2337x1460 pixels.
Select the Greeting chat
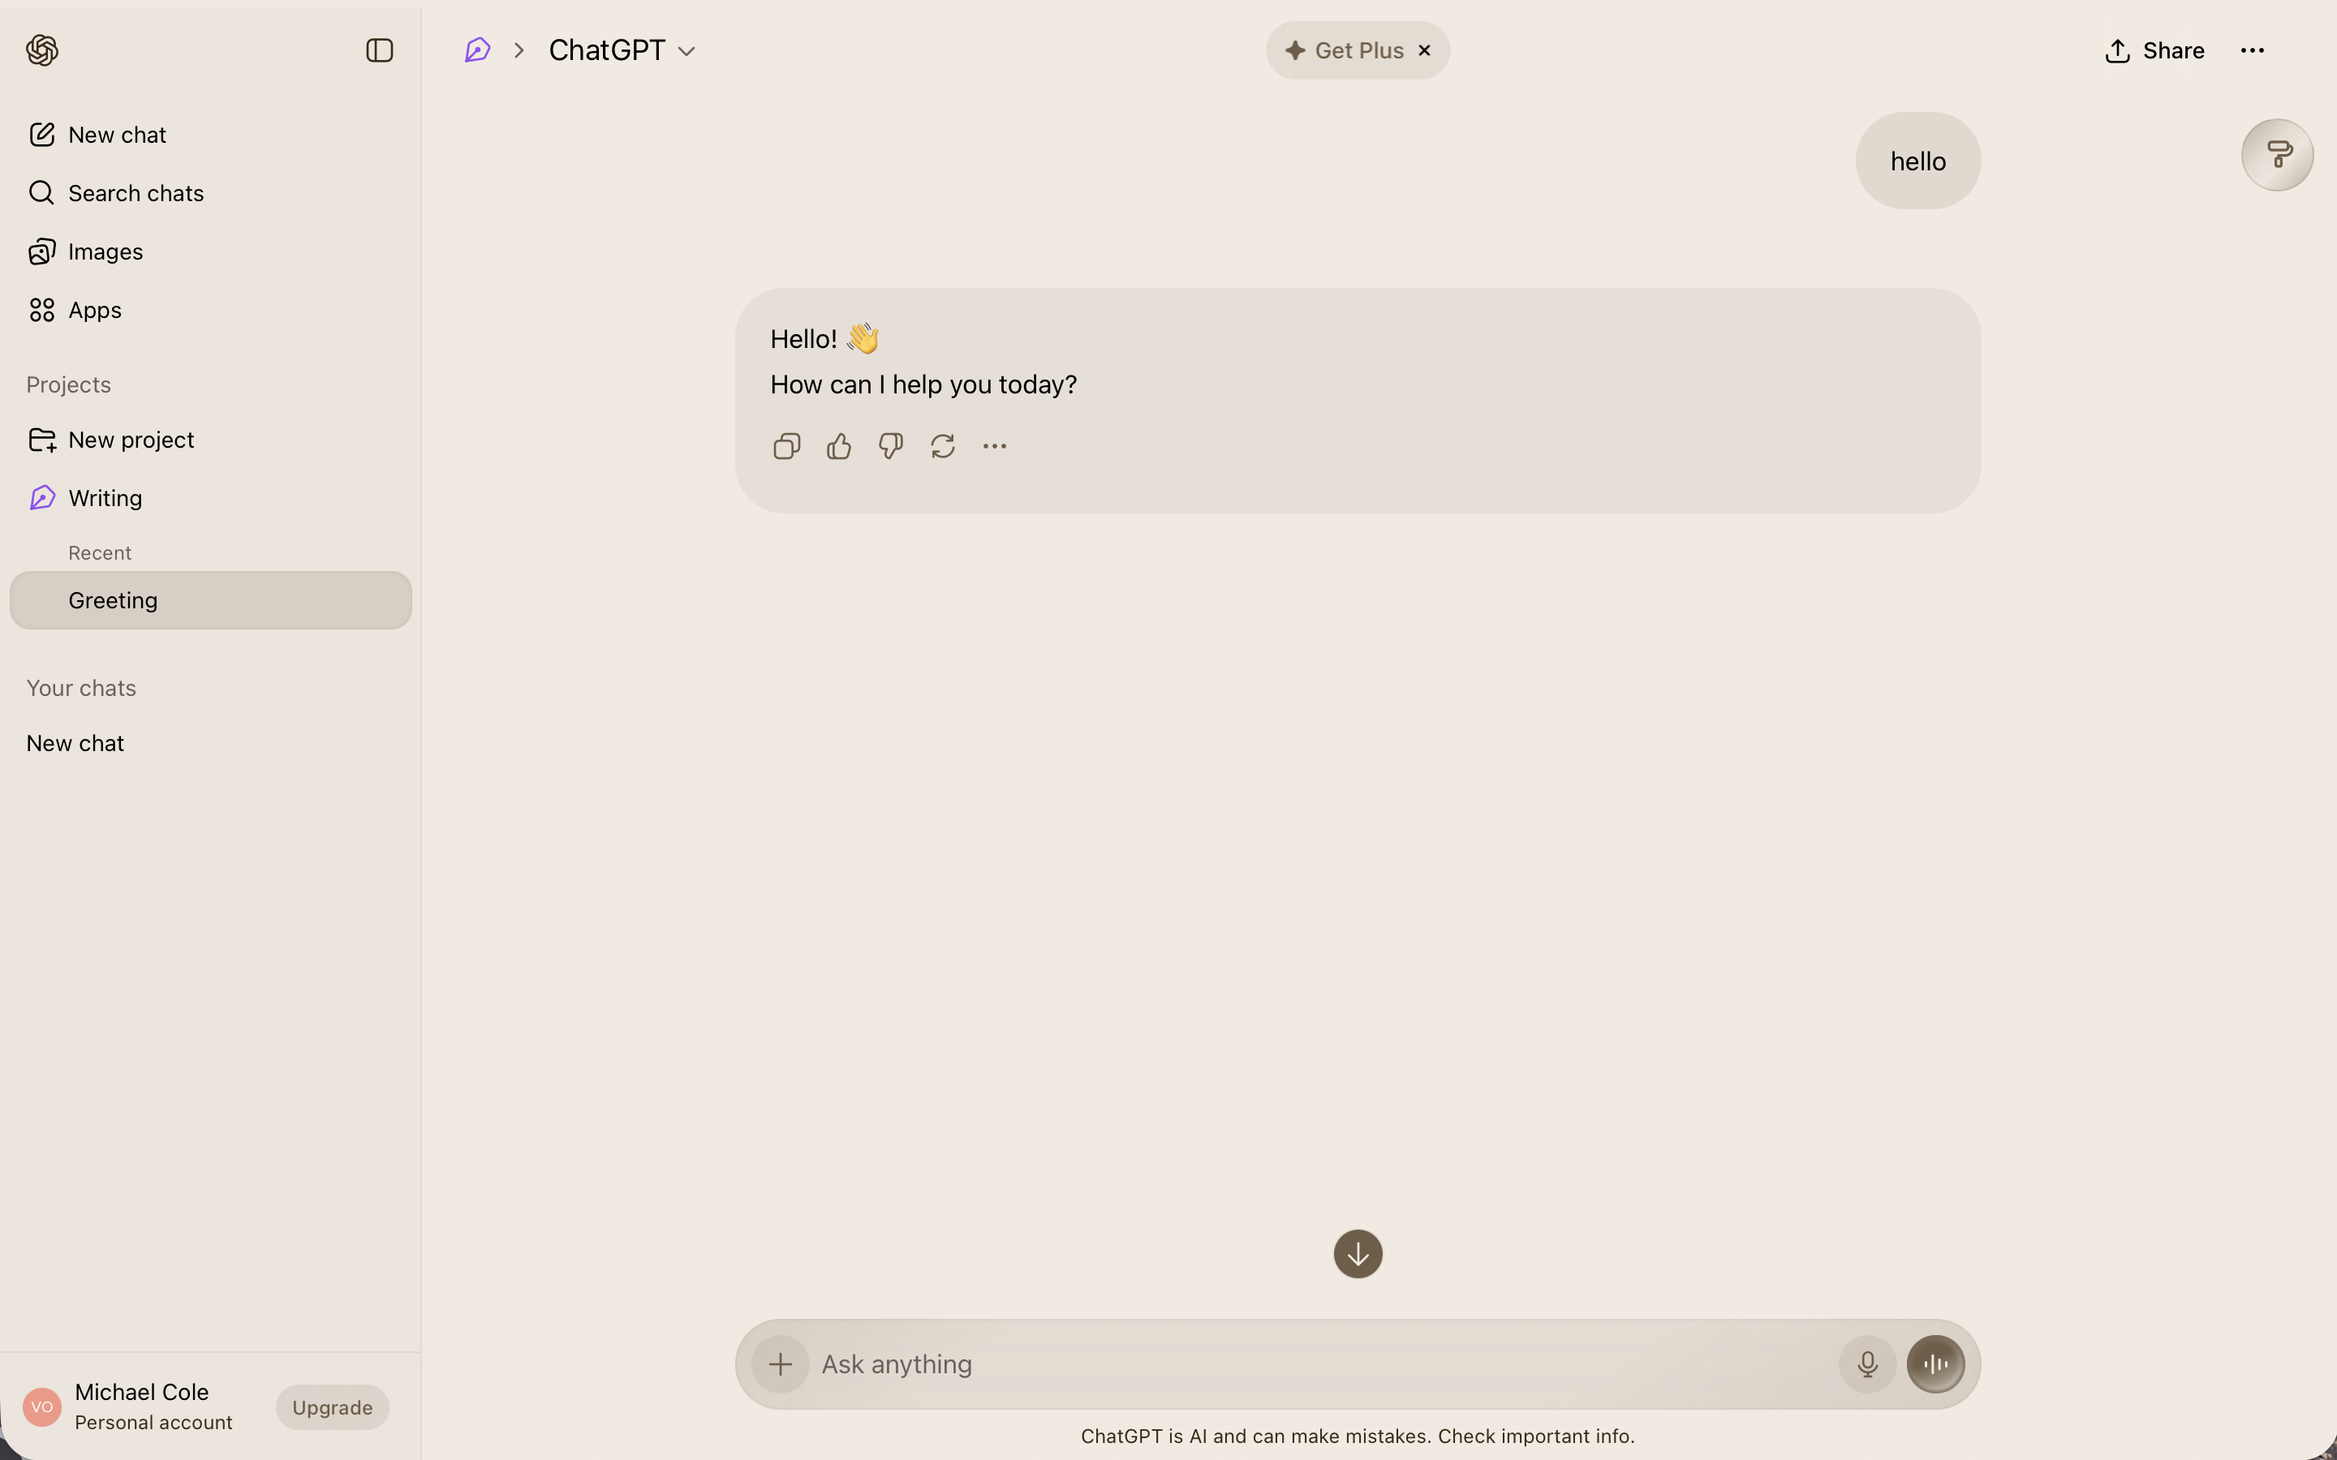210,599
